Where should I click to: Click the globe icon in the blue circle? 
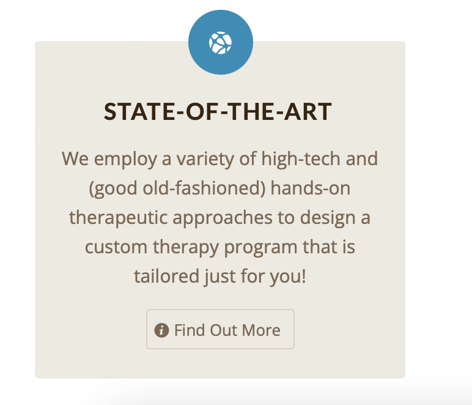220,43
